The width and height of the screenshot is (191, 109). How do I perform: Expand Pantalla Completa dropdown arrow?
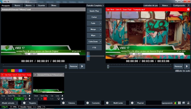(x=103, y=5)
